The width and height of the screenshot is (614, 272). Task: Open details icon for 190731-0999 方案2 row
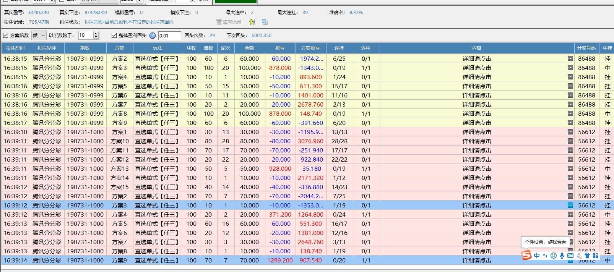(570, 59)
